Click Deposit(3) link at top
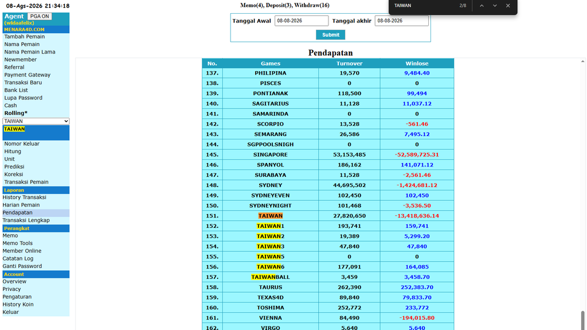The height and width of the screenshot is (330, 587). [x=279, y=5]
